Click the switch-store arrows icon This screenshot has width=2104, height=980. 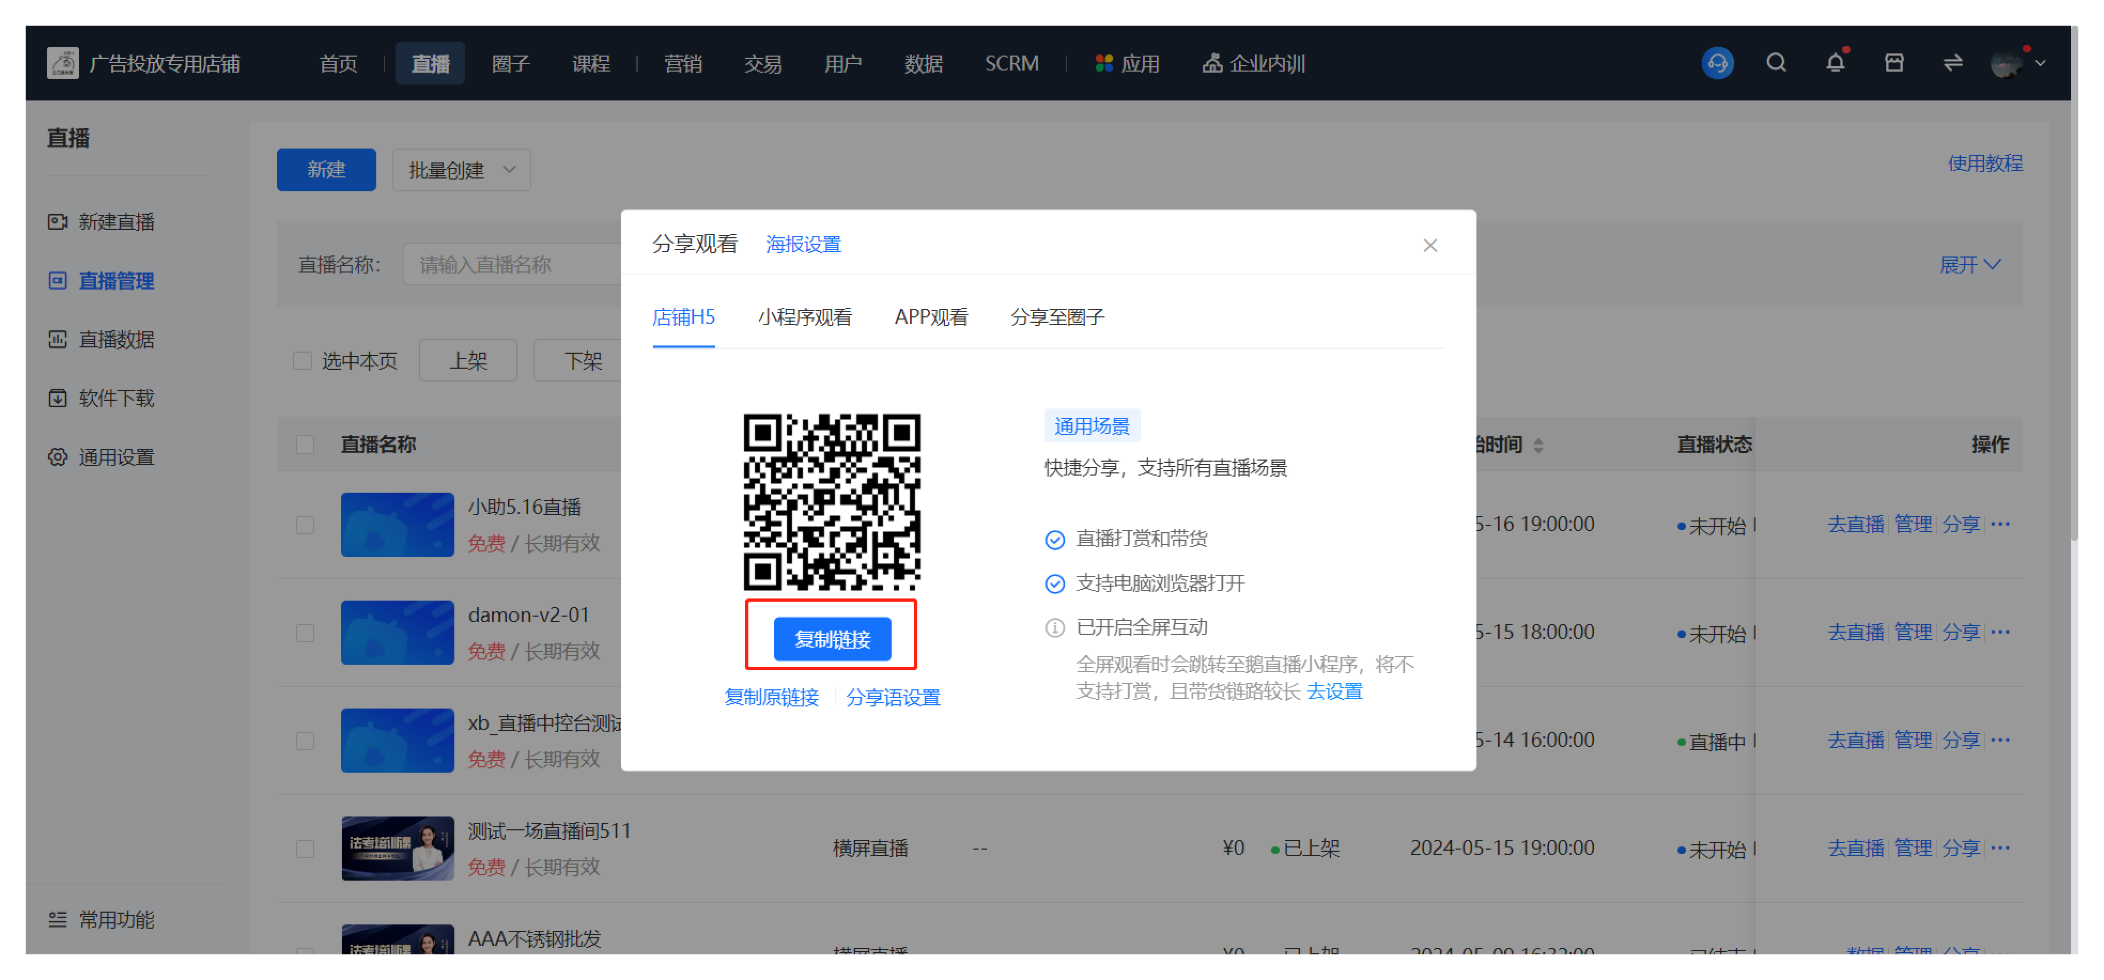click(1953, 63)
